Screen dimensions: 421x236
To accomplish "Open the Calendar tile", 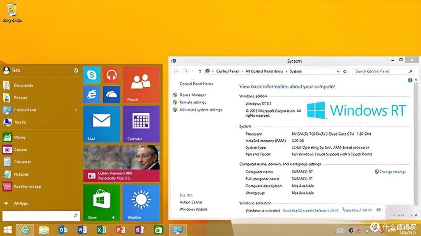I will [141, 124].
